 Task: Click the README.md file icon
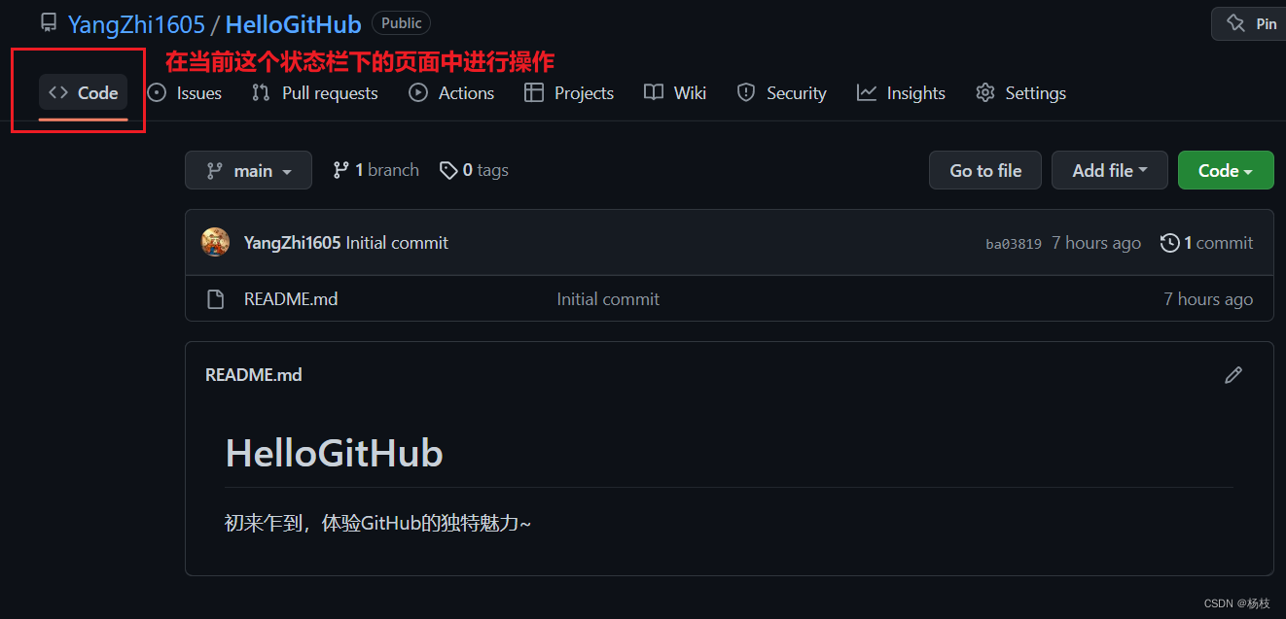(x=216, y=299)
